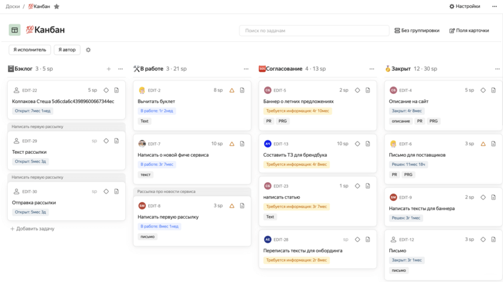Open the В работе column options menu
The height and width of the screenshot is (282, 503).
click(247, 69)
